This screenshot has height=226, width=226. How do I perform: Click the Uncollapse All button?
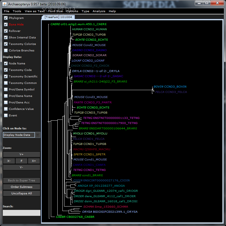pyautogui.click(x=21, y=193)
